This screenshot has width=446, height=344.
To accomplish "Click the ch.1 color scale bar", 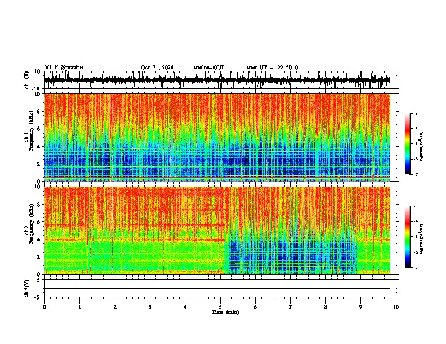I will pos(408,144).
